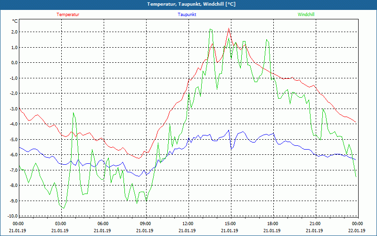The image size is (377, 236).
Task: Click the -7,0 y-axis value
Action: [14, 170]
